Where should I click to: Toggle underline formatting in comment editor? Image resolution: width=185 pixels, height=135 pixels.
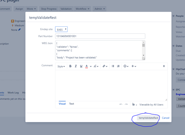point(81,66)
